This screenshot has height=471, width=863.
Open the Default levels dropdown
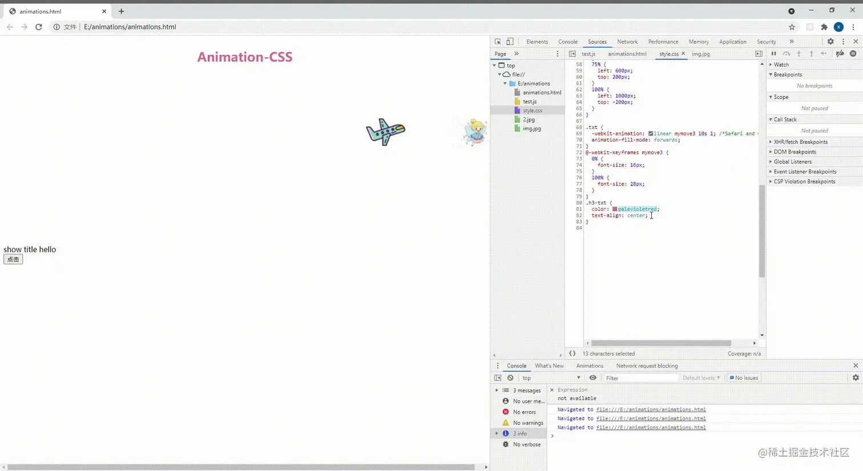[701, 378]
